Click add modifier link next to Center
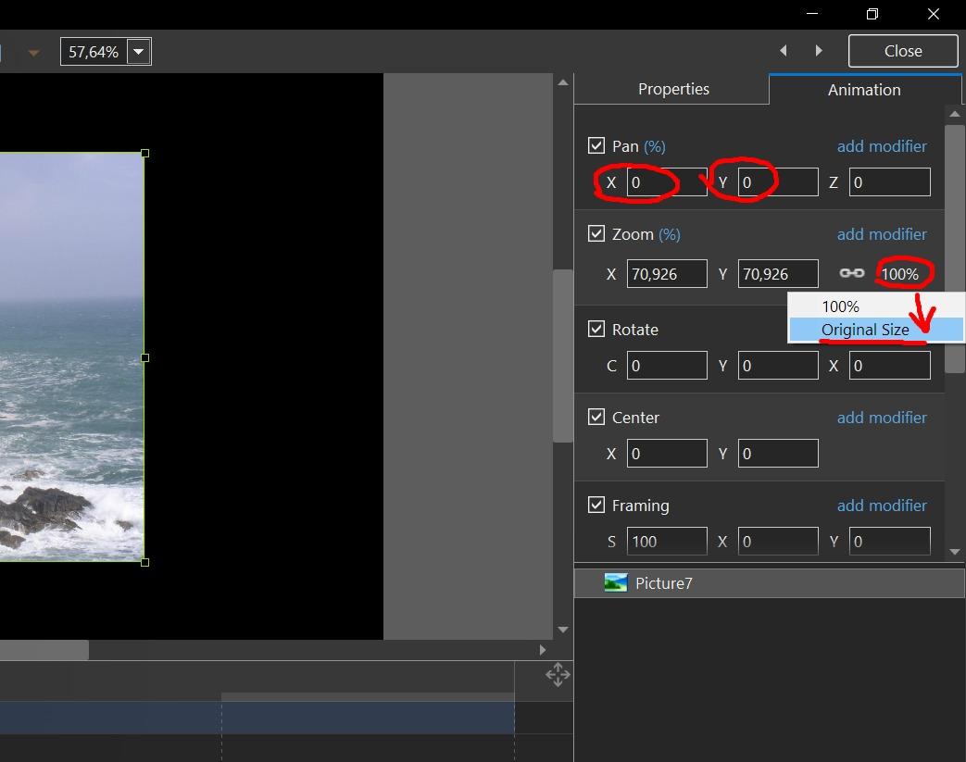966x762 pixels. pyautogui.click(x=882, y=418)
